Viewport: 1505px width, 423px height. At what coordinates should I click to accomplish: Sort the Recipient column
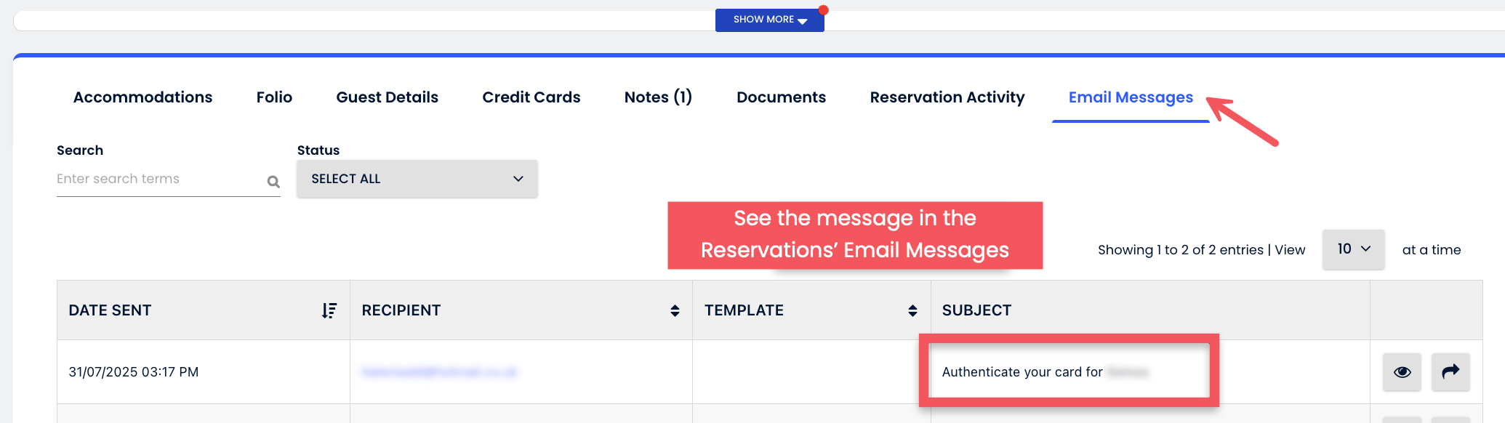675,311
